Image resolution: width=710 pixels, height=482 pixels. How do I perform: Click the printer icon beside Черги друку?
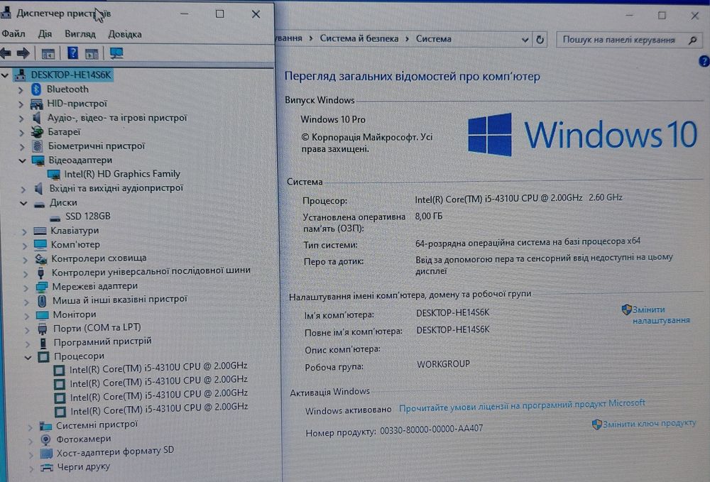click(x=46, y=467)
